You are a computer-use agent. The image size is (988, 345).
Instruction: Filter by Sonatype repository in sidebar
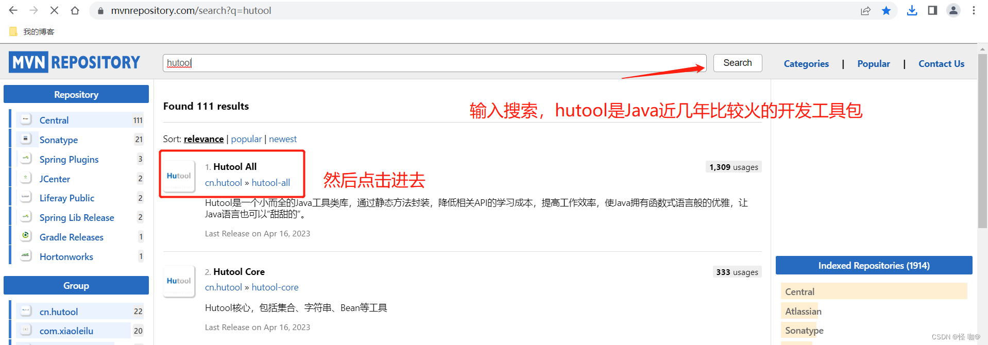(x=59, y=140)
